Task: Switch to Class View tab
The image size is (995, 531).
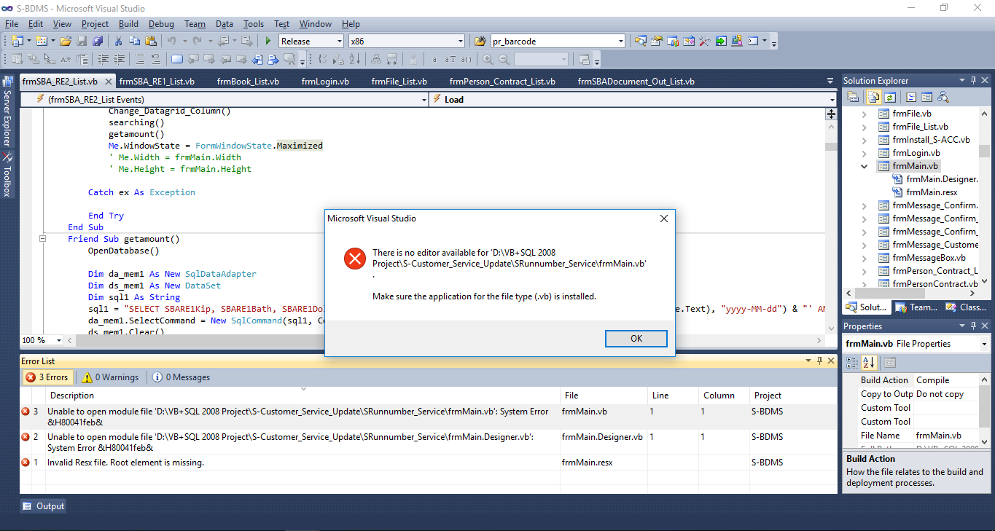Action: tap(965, 307)
